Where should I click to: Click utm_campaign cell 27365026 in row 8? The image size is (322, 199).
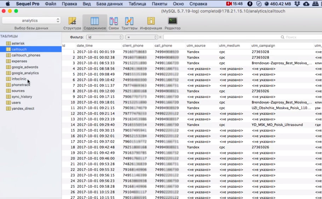point(260,91)
